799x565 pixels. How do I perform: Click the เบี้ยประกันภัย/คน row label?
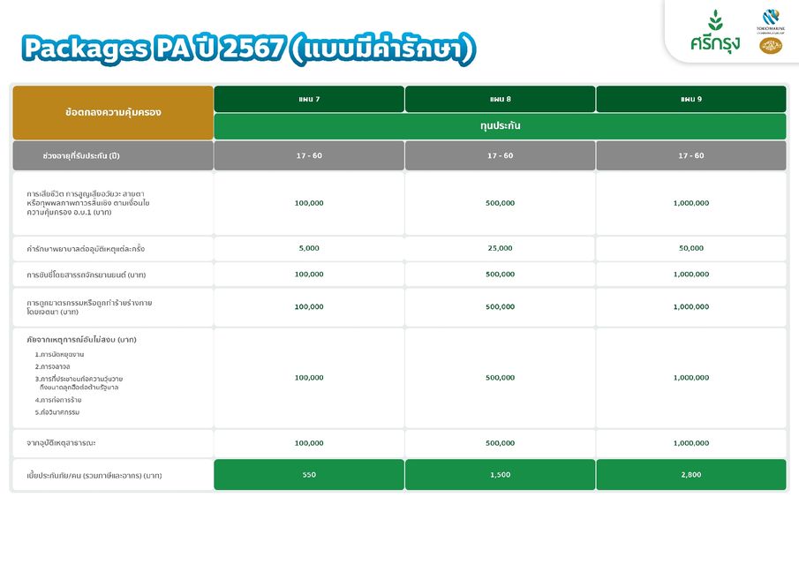[94, 476]
